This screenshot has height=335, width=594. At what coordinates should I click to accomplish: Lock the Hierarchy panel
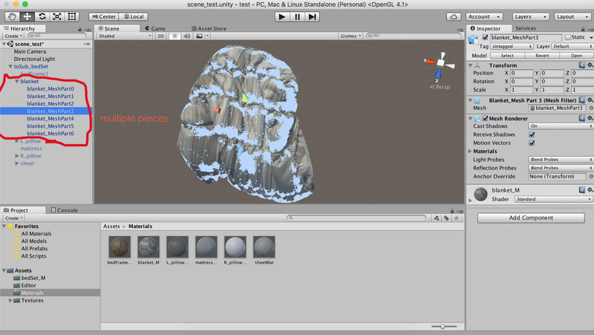79,29
